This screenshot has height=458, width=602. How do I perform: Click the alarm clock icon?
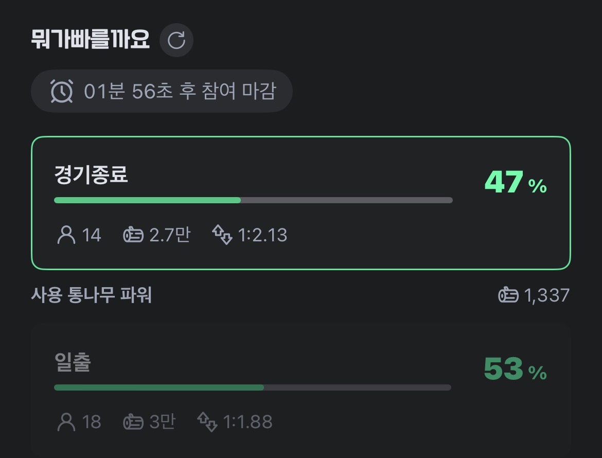point(62,92)
